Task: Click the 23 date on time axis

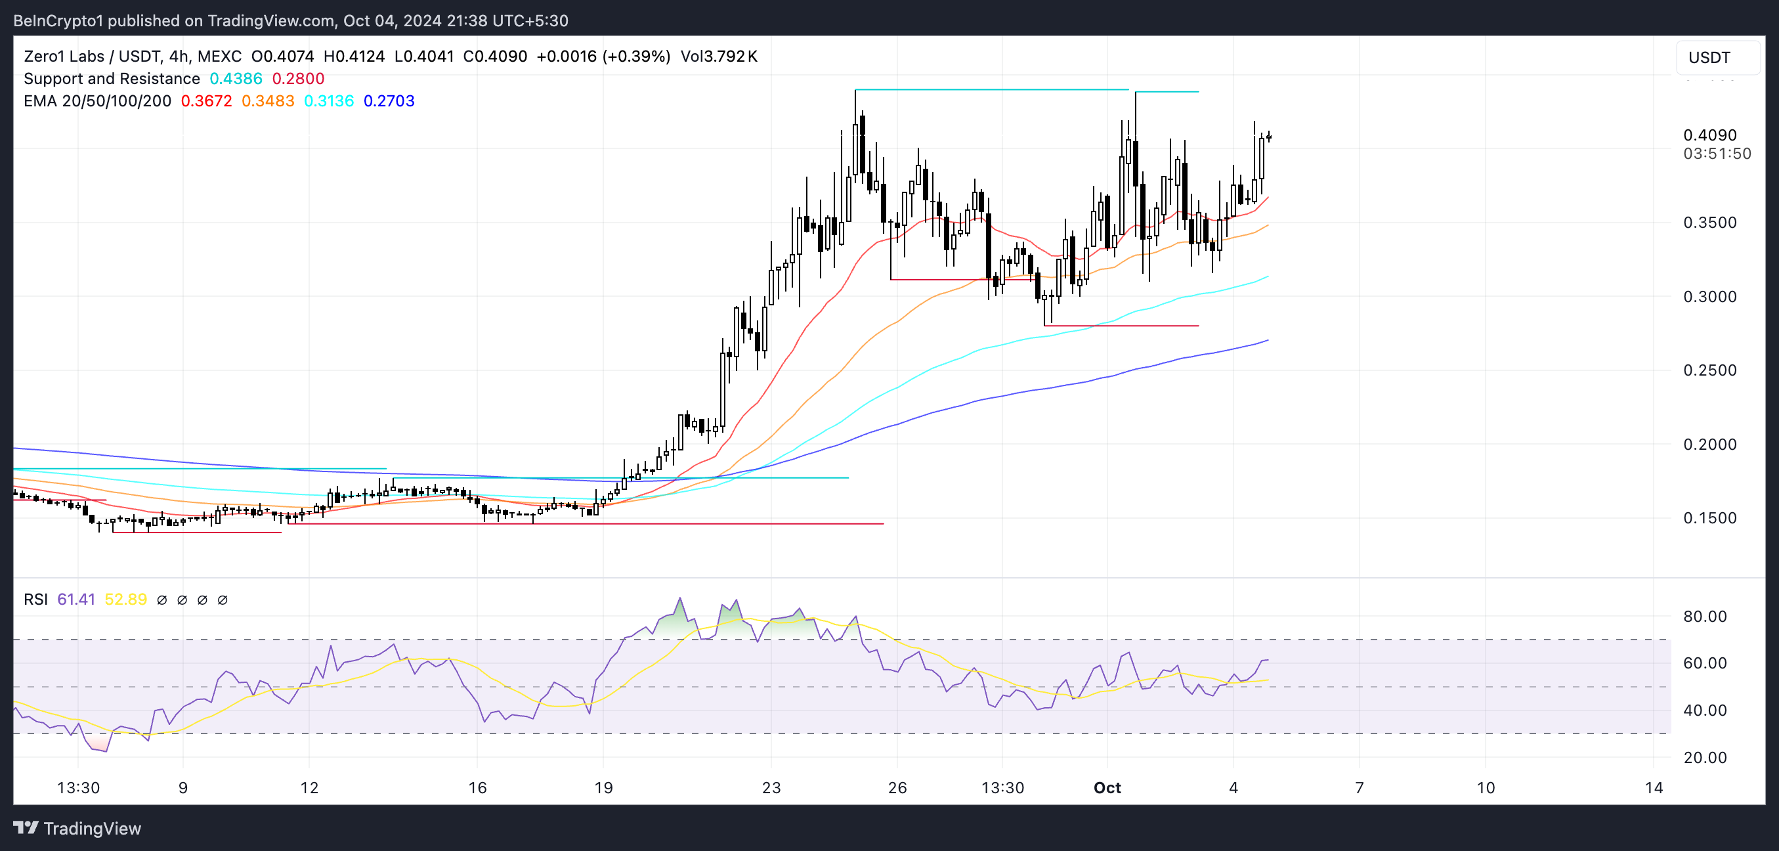Action: [771, 787]
